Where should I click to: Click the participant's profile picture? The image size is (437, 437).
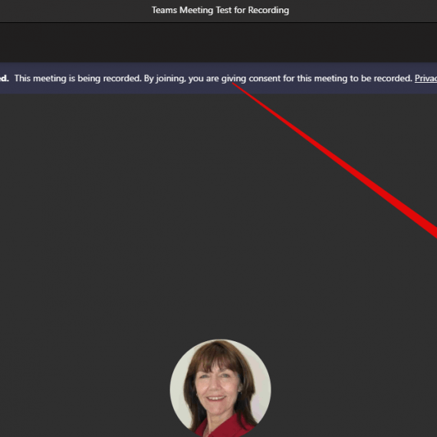(221, 388)
